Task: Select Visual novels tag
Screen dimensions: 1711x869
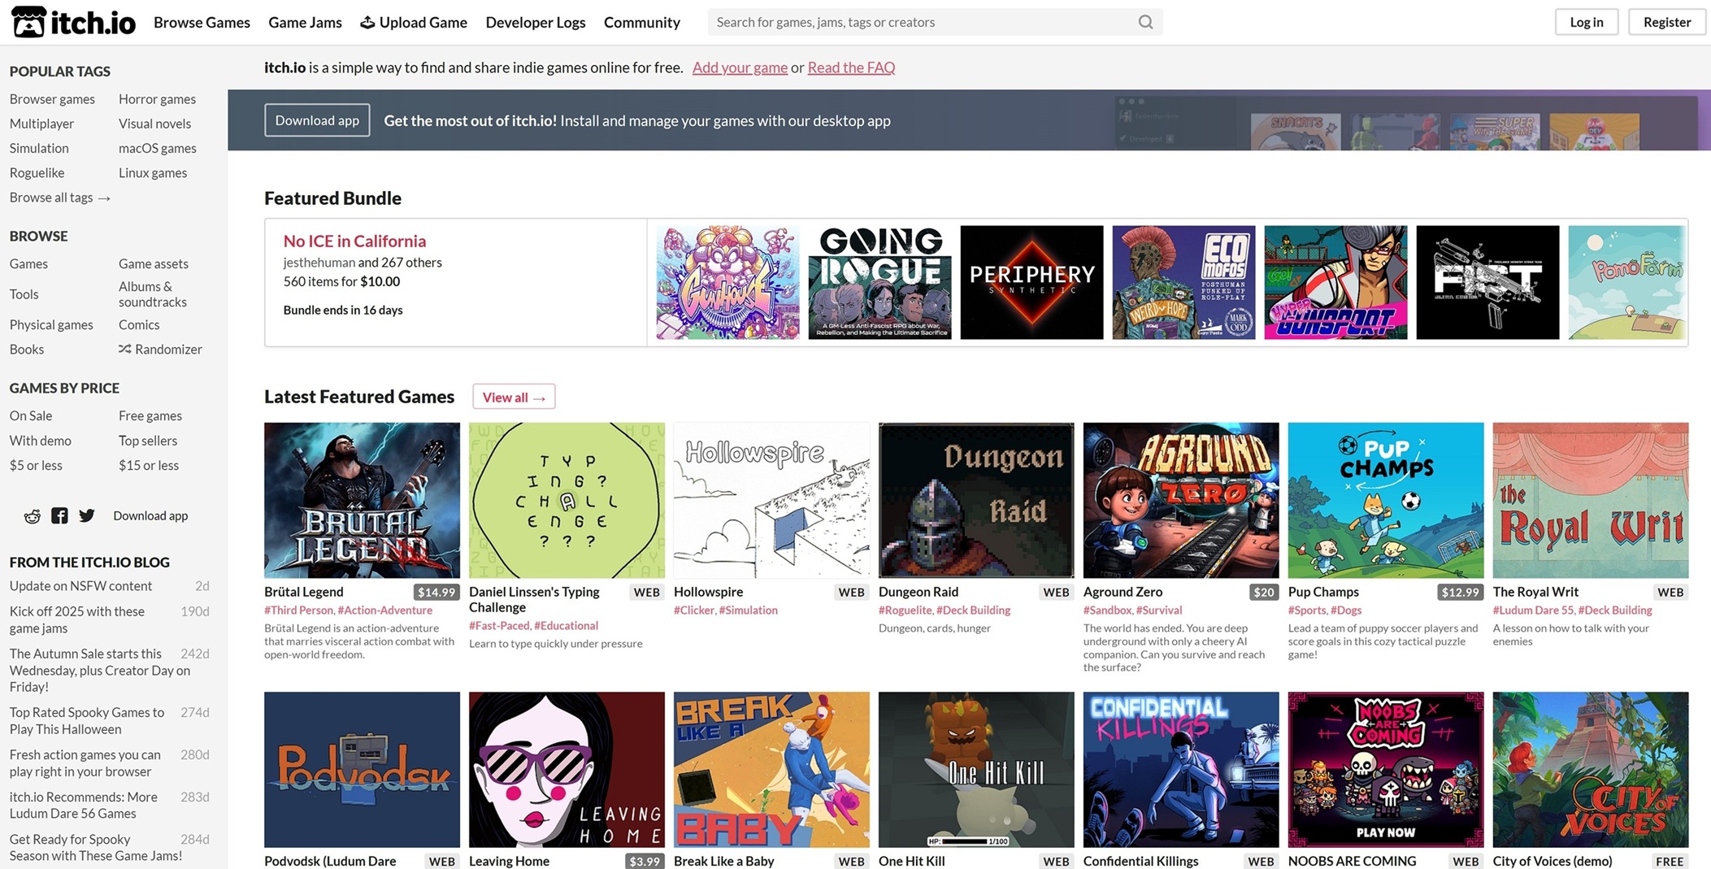Action: pos(154,124)
